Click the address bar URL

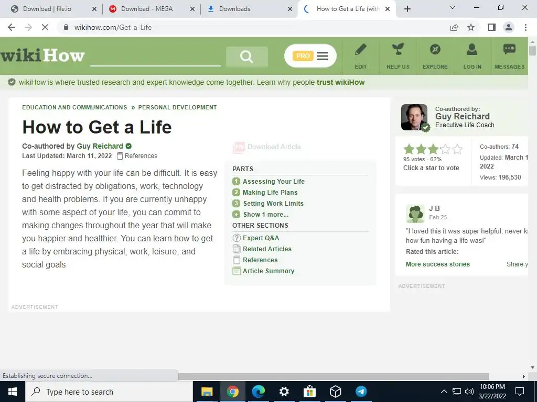coord(113,27)
